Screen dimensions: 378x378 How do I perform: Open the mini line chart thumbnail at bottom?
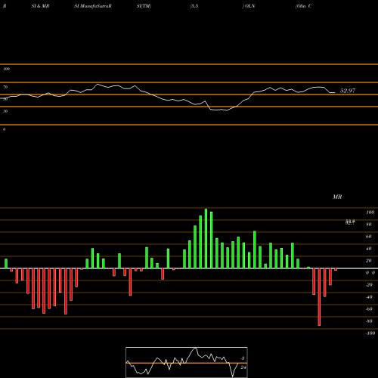(x=187, y=362)
